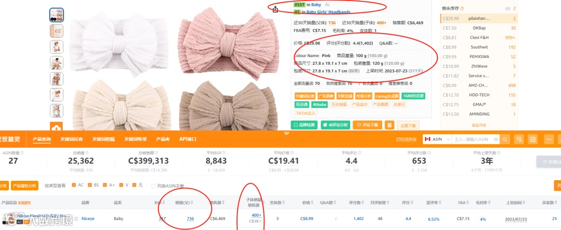
Task: Open the Baby Girls' Headbands category link
Action: [328, 12]
